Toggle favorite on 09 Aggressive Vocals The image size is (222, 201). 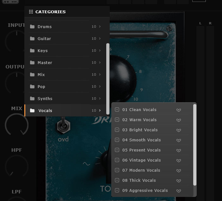click(178, 191)
